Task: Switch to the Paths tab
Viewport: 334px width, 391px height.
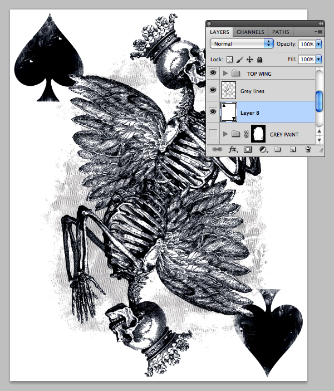Action: point(281,32)
